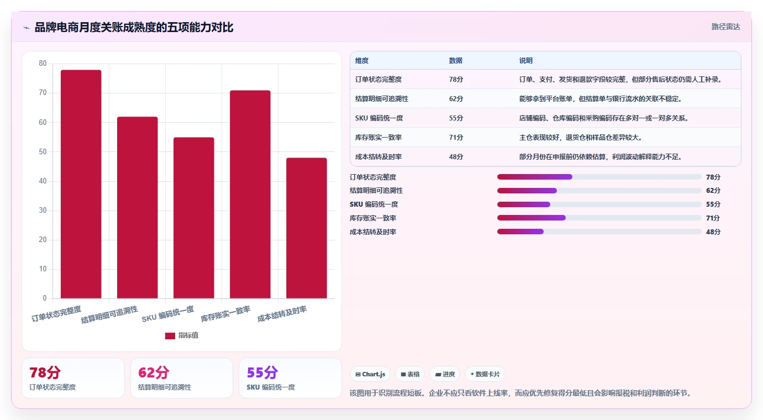The width and height of the screenshot is (763, 420).
Task: Click the 成本结转及时率 bar in the chart
Action: [x=307, y=228]
